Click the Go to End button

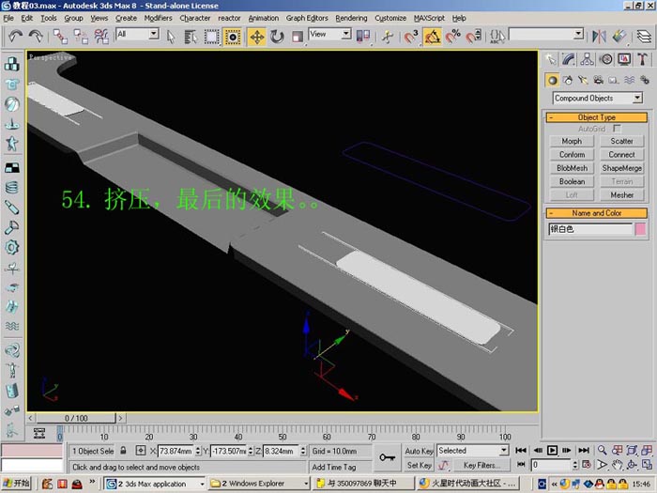pyautogui.click(x=584, y=450)
